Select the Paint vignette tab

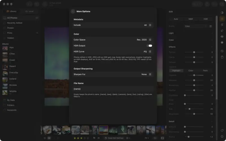(205, 70)
